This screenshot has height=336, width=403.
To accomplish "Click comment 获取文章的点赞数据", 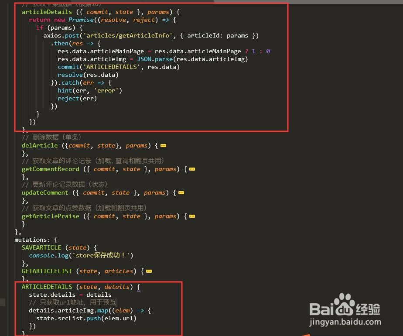I will (84, 208).
